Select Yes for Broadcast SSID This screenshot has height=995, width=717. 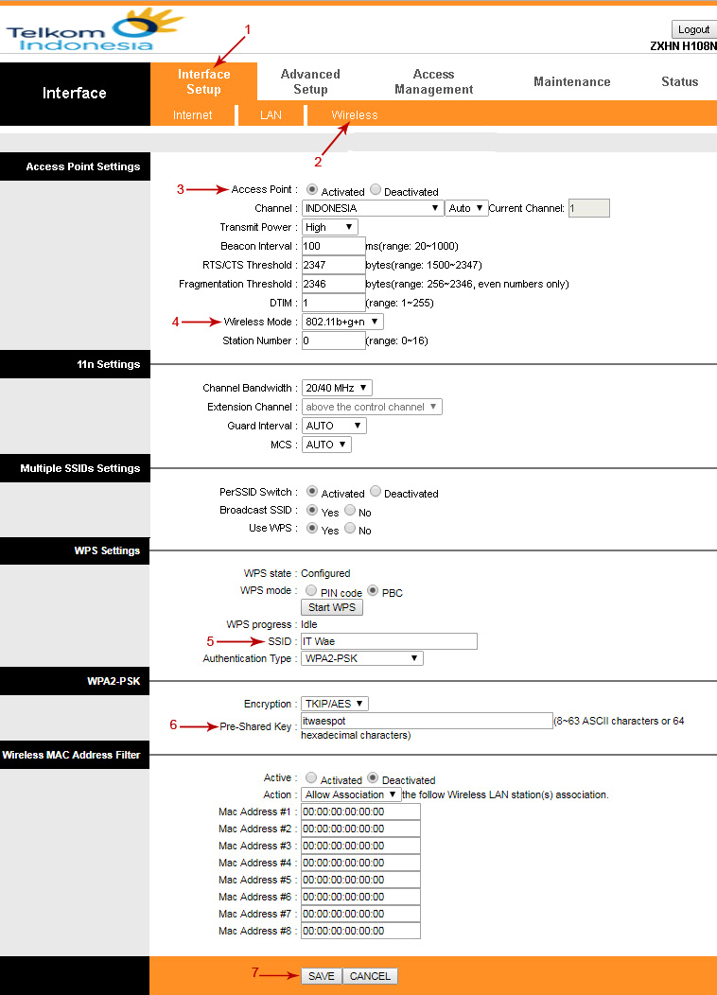point(312,510)
